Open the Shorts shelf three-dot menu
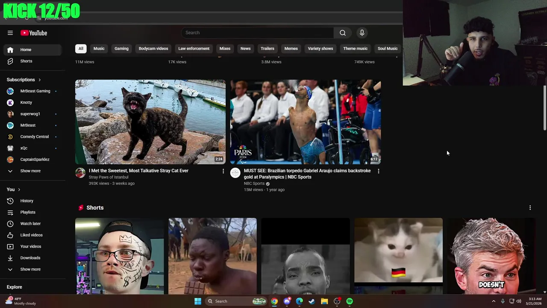 tap(530, 208)
